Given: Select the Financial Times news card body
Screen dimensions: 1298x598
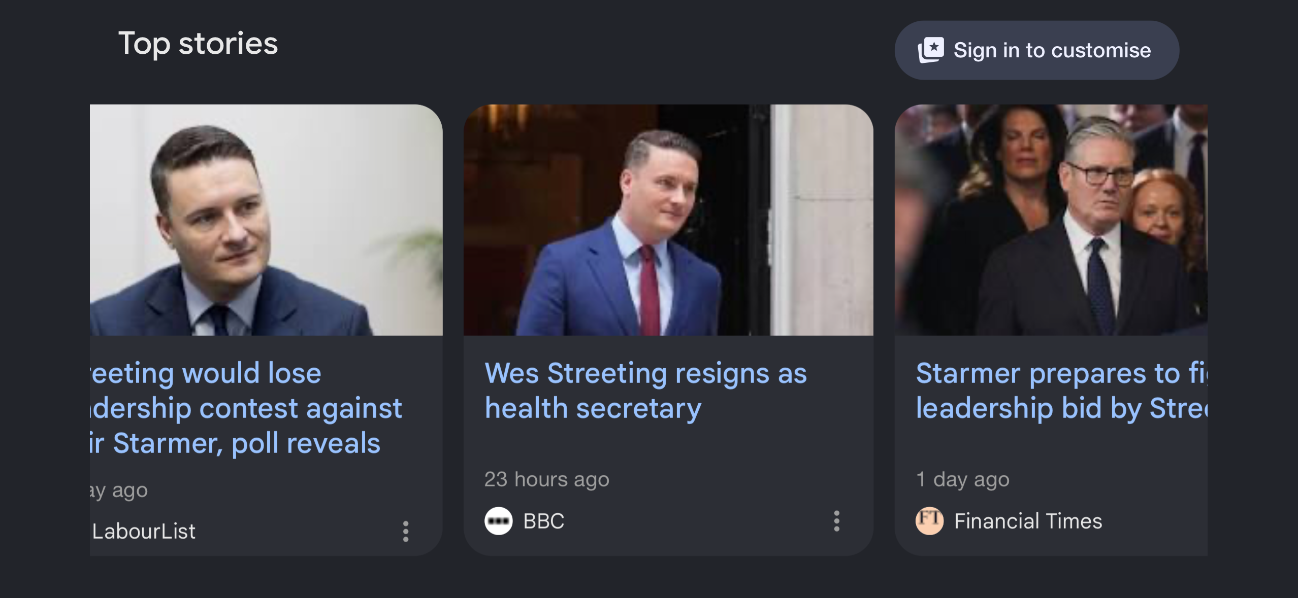Looking at the screenshot, I should click(1051, 330).
